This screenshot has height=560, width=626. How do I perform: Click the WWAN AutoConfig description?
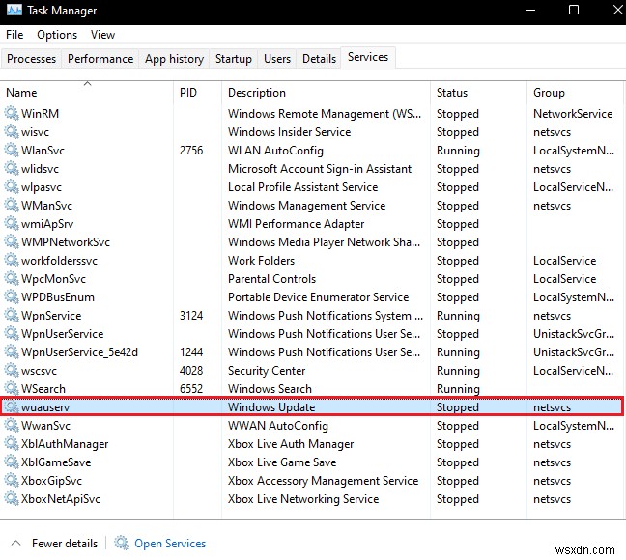click(x=278, y=426)
